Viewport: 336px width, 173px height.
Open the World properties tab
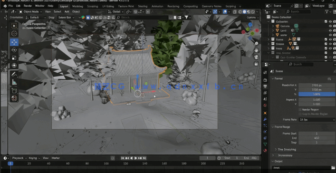[265, 106]
